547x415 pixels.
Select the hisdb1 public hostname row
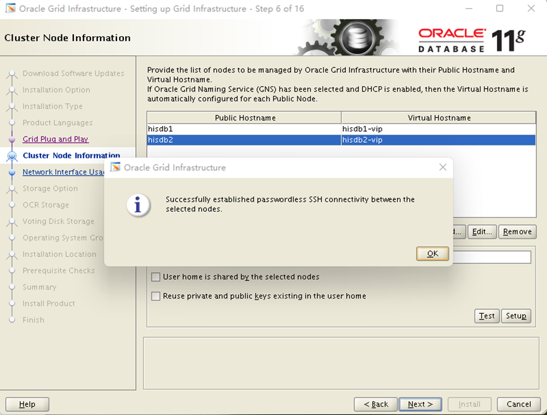[244, 129]
